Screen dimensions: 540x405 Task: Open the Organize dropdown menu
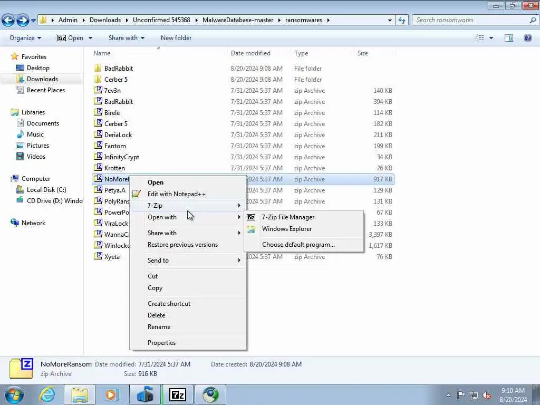[25, 38]
